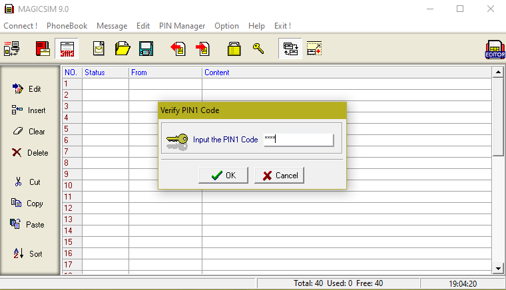Click the MAGICSIM app icon in title bar
The image size is (506, 290).
tap(9, 9)
